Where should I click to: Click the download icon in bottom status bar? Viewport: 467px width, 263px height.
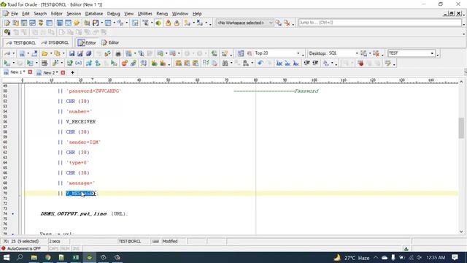click(406, 248)
